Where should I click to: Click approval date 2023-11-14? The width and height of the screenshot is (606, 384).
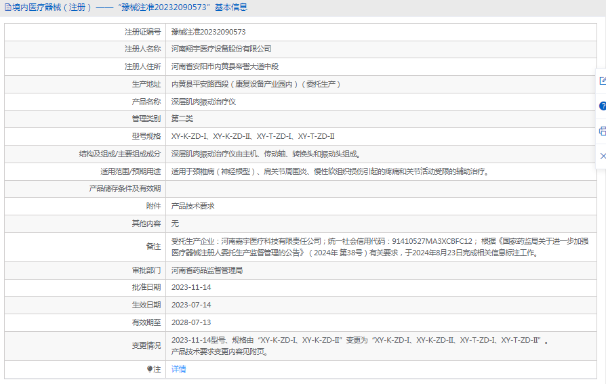(191, 287)
